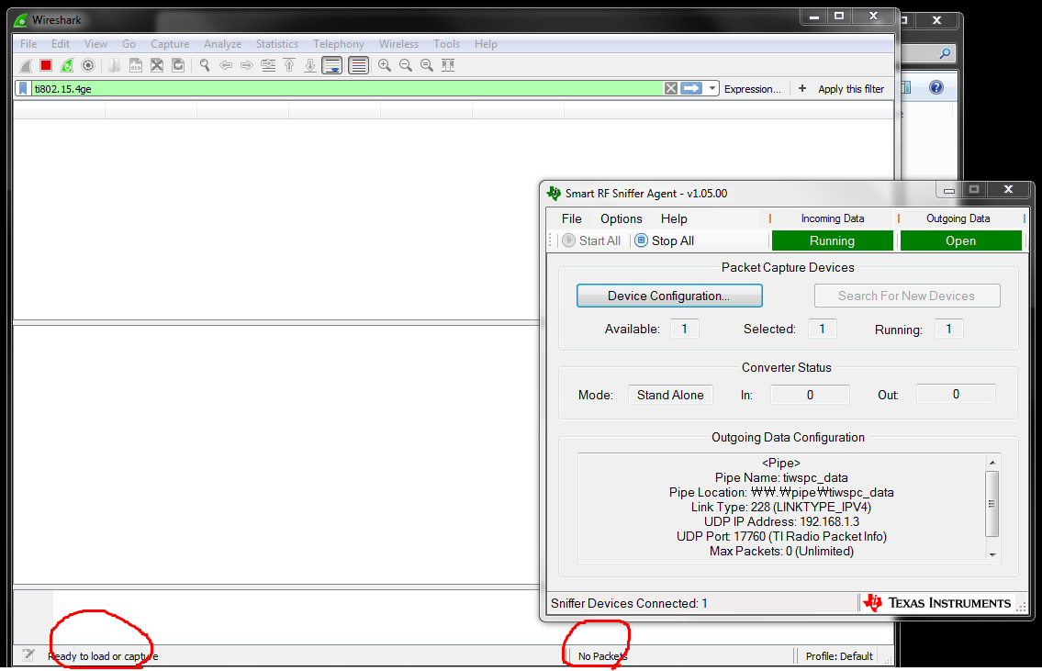Viewport: 1042px width, 671px height.
Task: Open Wireshark Wireless menu
Action: click(x=398, y=44)
